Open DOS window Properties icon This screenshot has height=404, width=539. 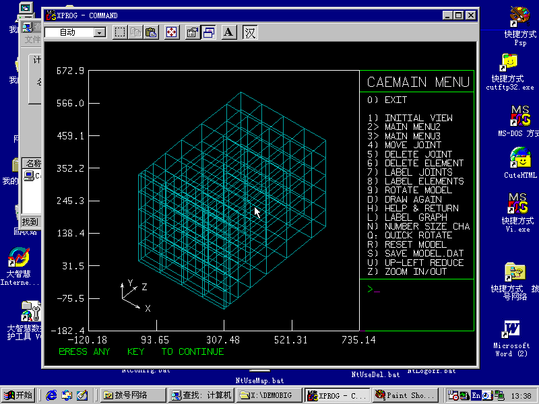click(192, 32)
